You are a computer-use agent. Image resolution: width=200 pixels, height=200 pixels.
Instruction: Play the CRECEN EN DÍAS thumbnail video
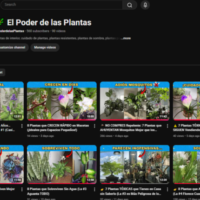tap(62, 101)
